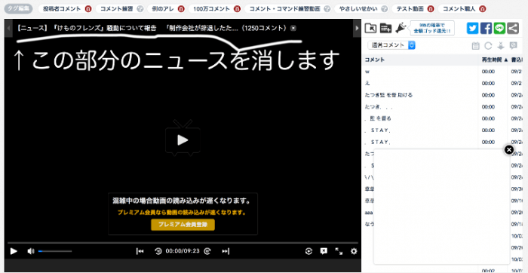The image size is (528, 273).
Task: Seek on the video progress bar
Action: coord(183,242)
